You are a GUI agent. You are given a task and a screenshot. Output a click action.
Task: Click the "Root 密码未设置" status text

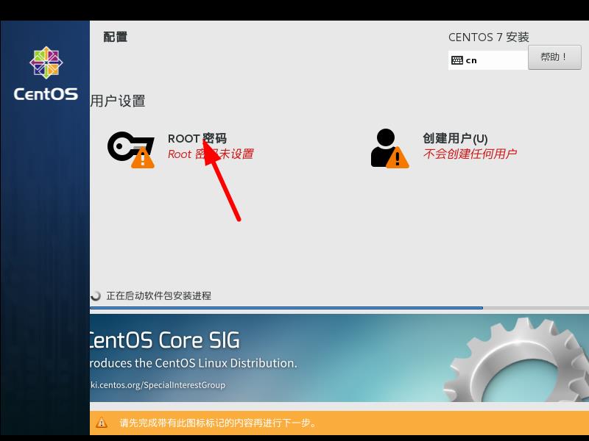point(211,154)
